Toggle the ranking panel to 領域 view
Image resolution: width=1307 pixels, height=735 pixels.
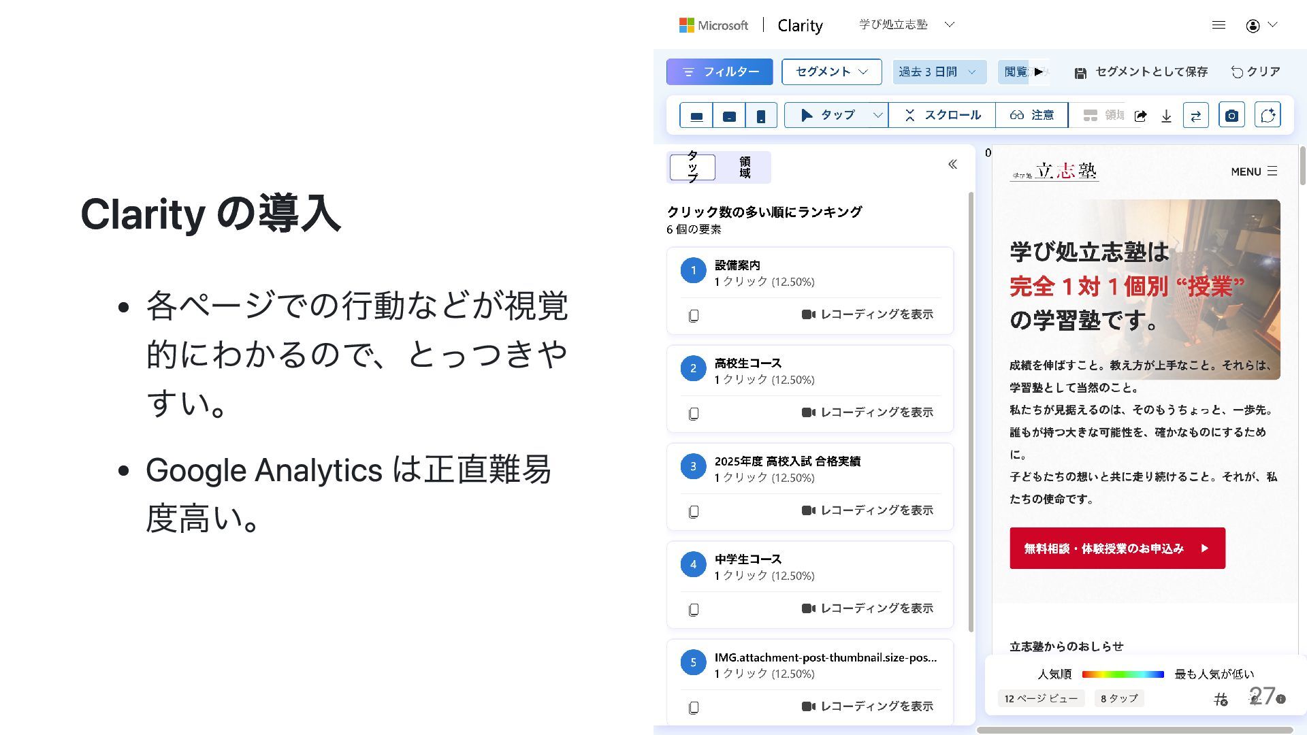pos(745,167)
